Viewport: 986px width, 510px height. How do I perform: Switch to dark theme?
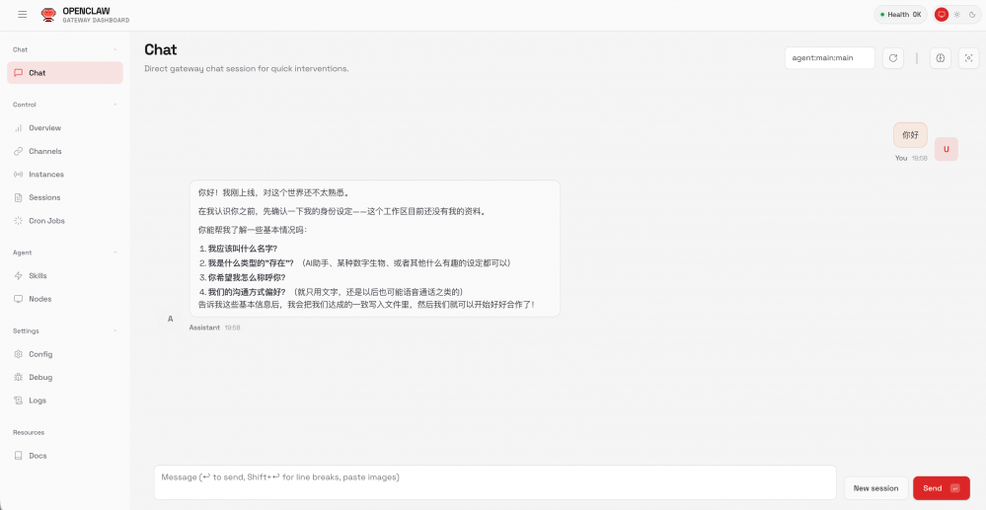(x=971, y=15)
